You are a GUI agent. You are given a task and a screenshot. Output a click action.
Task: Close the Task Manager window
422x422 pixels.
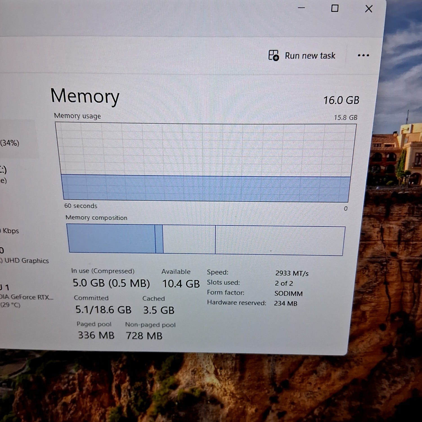[x=369, y=9]
